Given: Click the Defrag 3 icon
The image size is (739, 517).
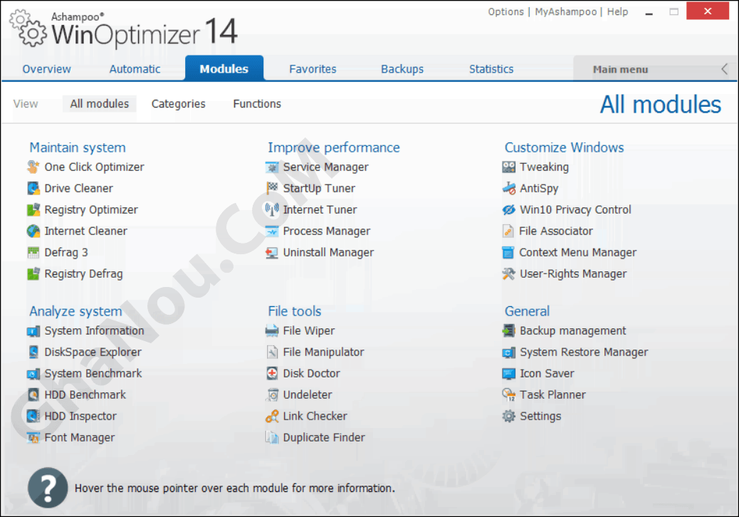Looking at the screenshot, I should (33, 252).
